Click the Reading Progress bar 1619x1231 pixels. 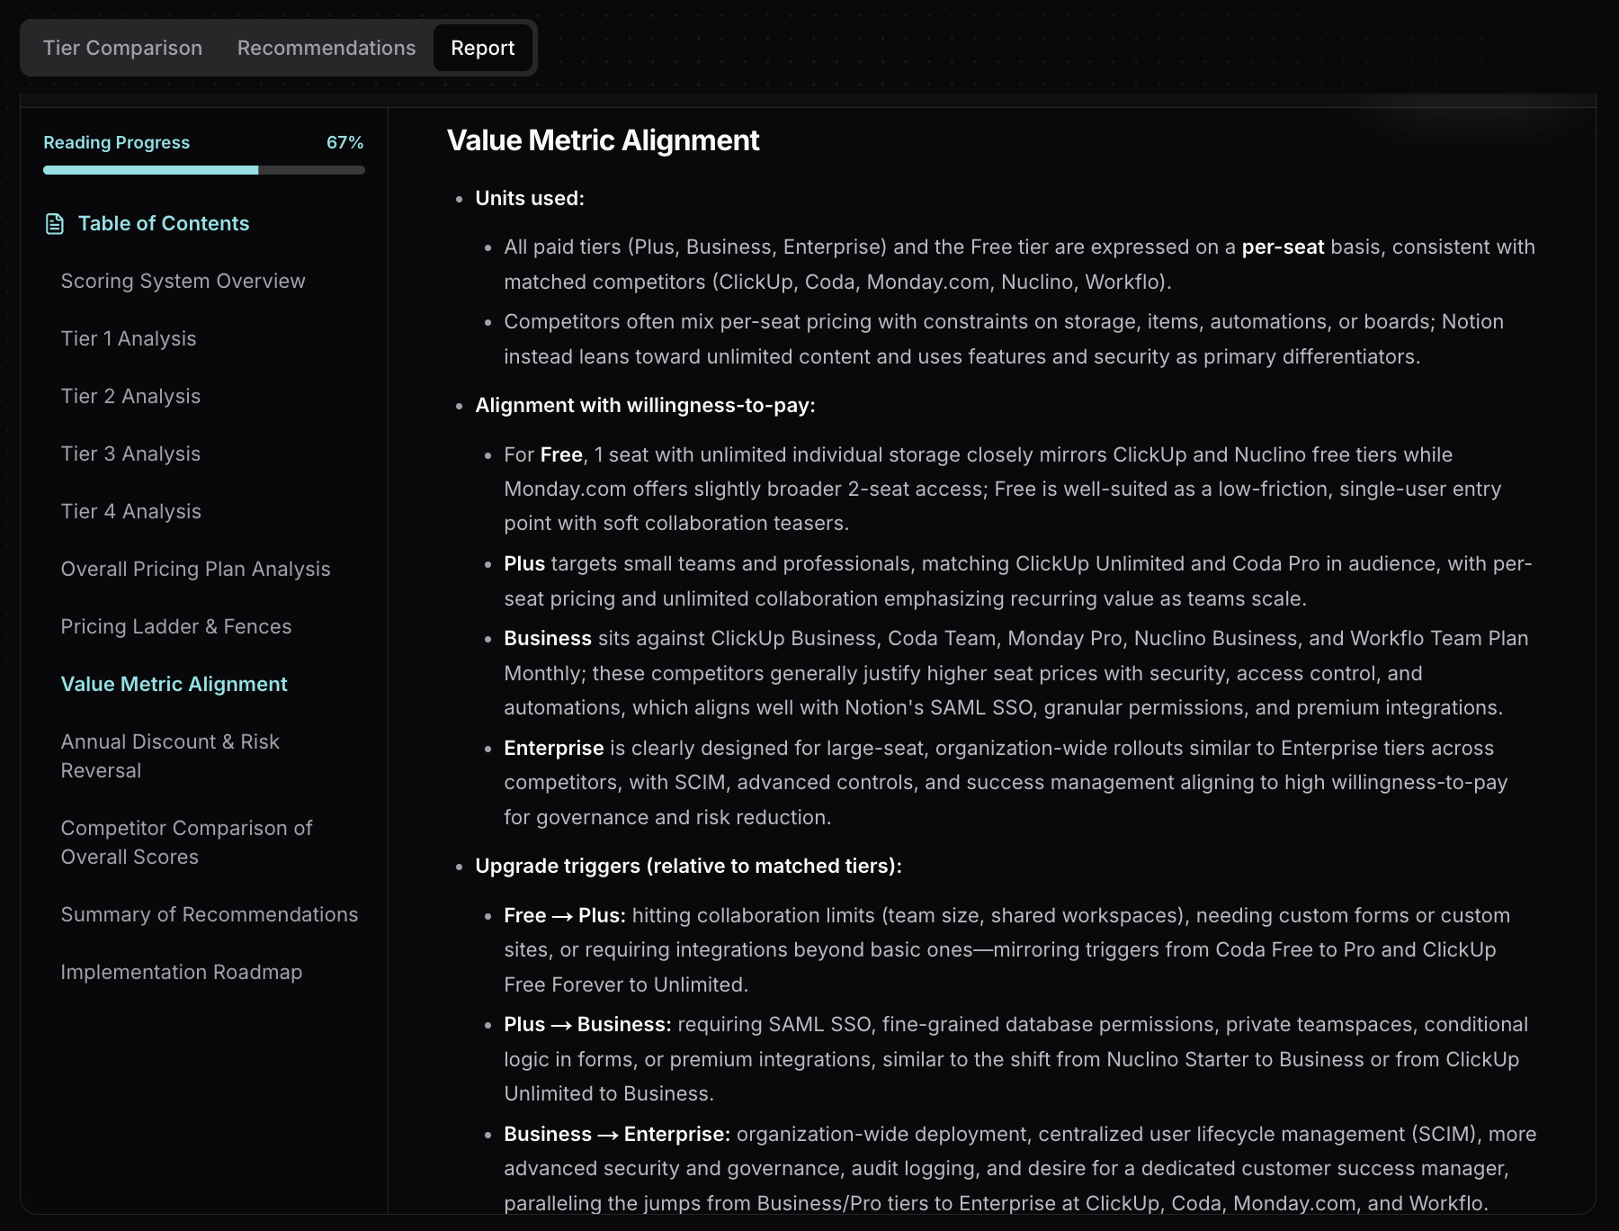(203, 170)
